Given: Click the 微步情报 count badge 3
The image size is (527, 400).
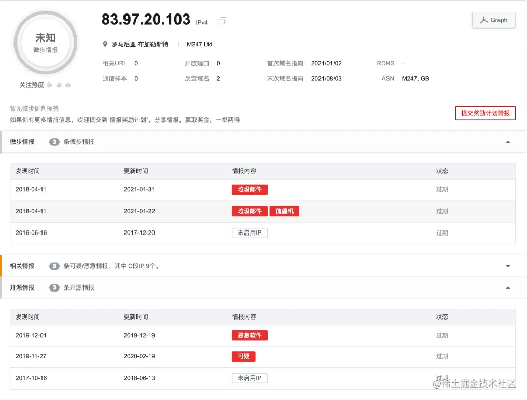Looking at the screenshot, I should coord(54,142).
